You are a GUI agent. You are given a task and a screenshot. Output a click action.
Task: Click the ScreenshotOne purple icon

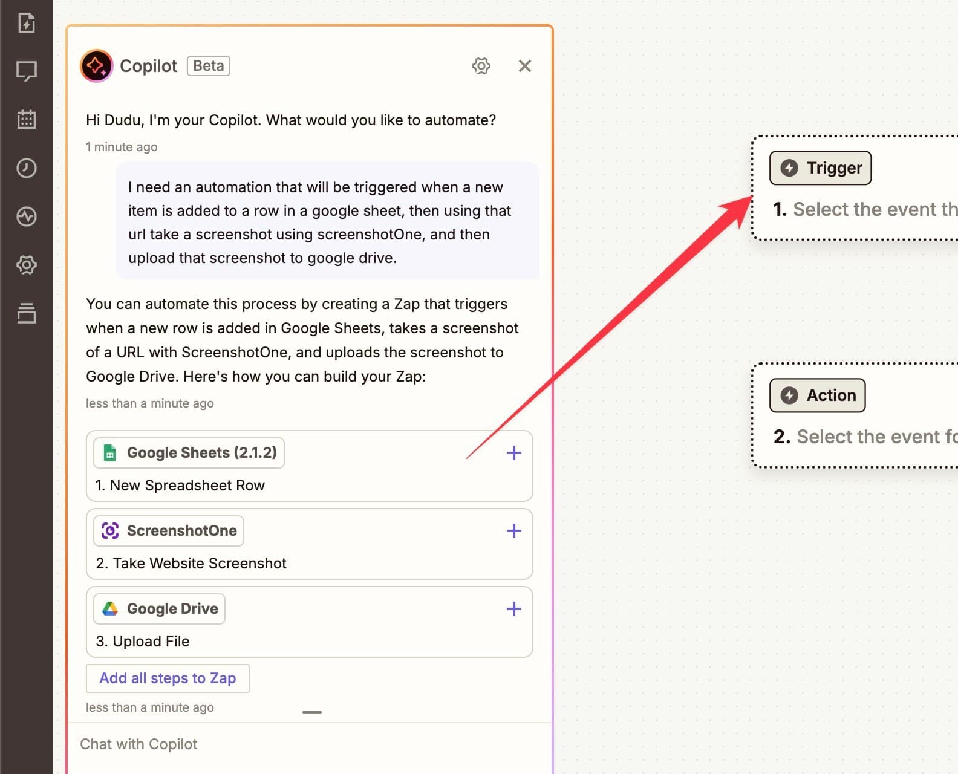click(110, 531)
